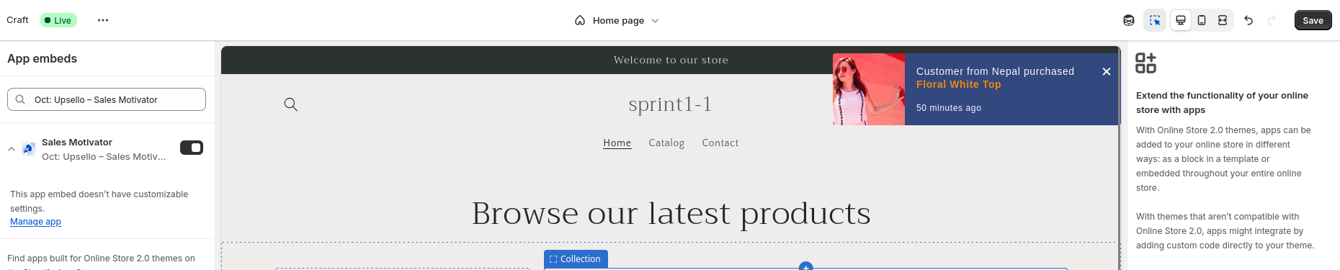The width and height of the screenshot is (1340, 270).
Task: Click the Craft theme name
Action: (x=17, y=20)
